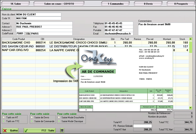Open the 1 Commandes tab

(116, 4)
